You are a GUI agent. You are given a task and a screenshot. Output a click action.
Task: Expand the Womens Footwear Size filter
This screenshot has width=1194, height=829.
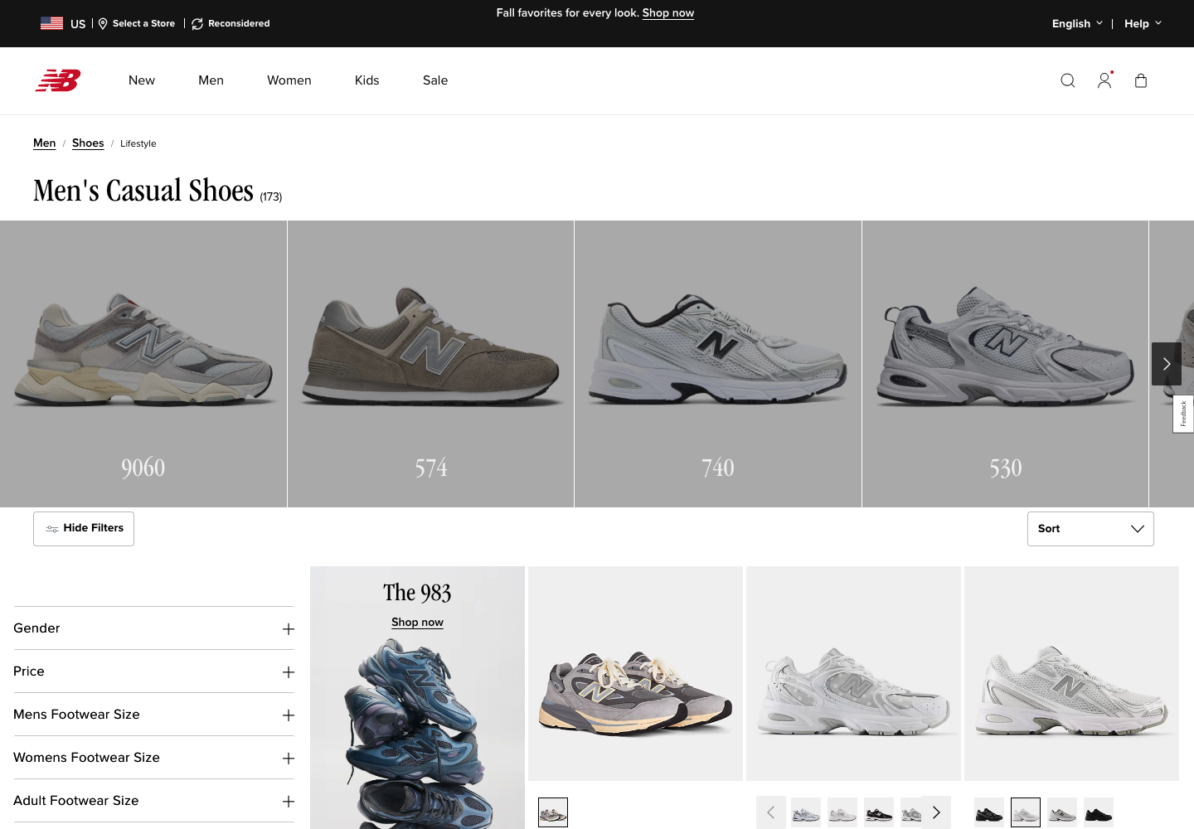[154, 758]
